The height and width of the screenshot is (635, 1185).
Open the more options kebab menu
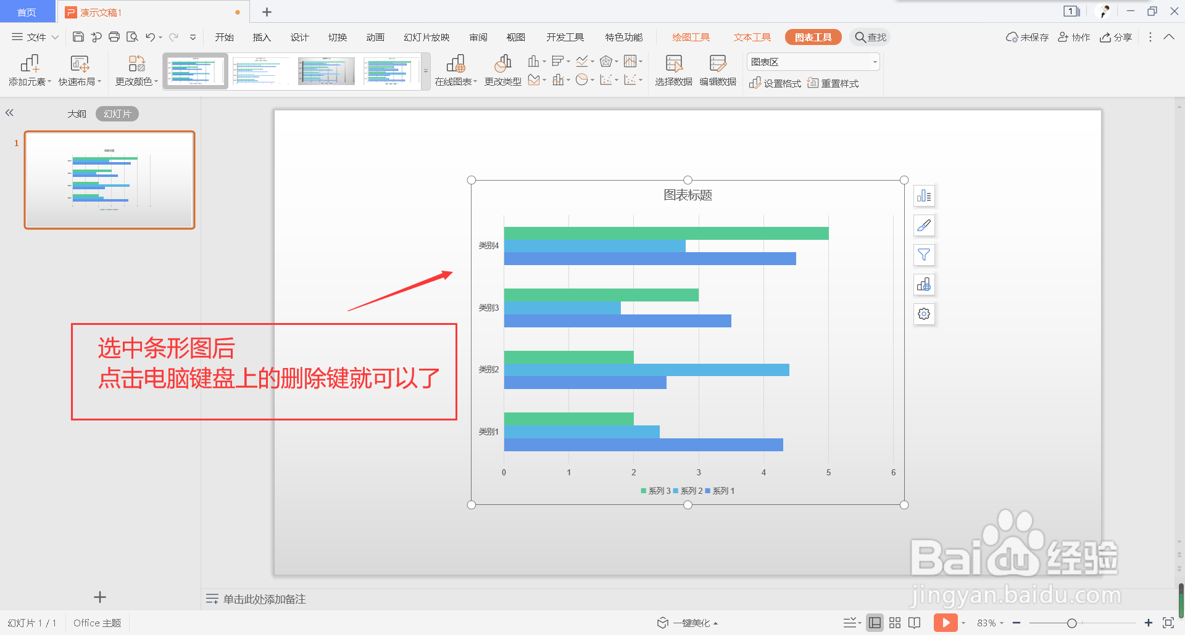tap(1150, 37)
